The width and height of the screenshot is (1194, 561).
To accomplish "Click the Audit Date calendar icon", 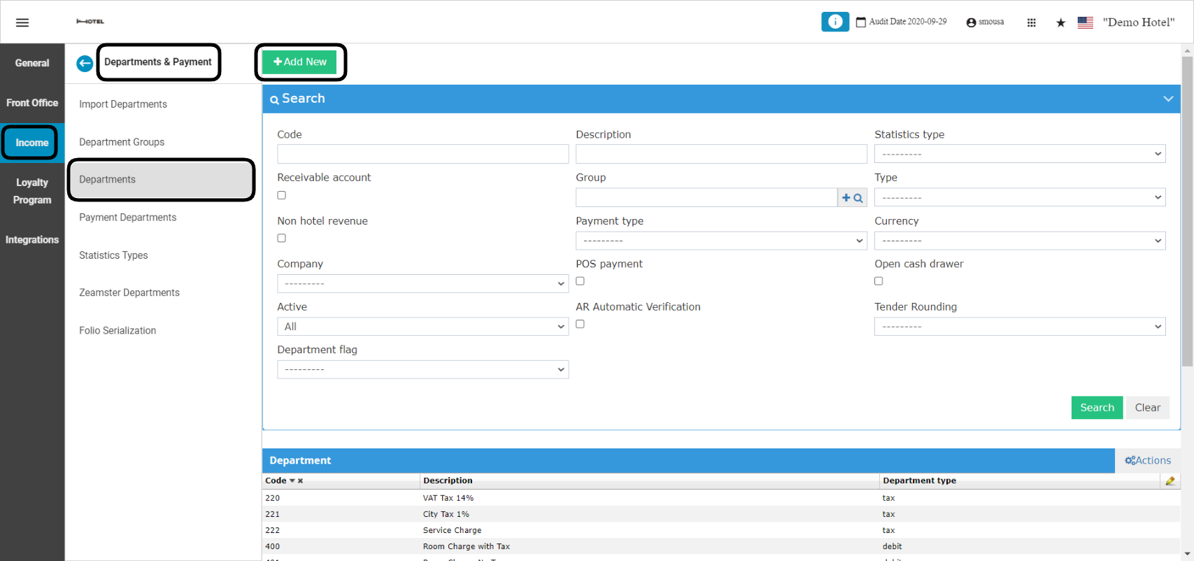I will (x=861, y=22).
